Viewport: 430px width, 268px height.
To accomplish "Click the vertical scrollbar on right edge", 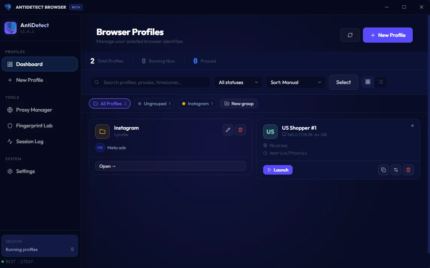I will click(x=429, y=135).
